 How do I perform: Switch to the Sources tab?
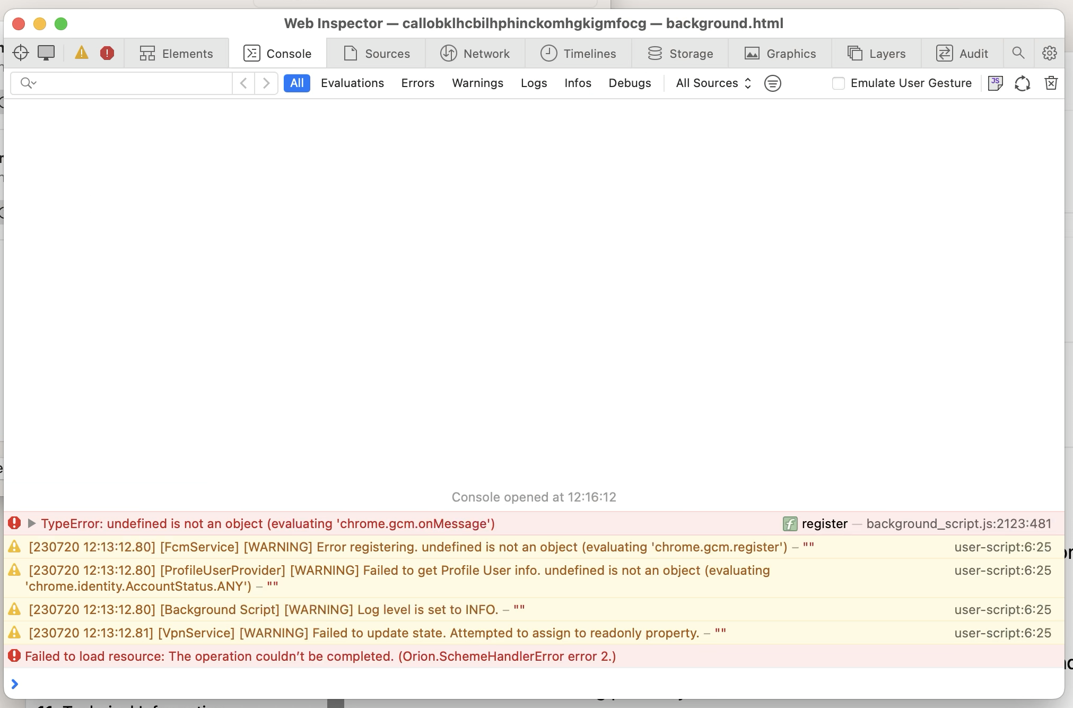point(377,54)
